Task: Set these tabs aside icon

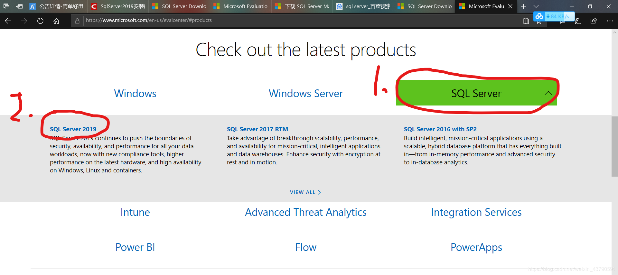Action: coord(19,6)
